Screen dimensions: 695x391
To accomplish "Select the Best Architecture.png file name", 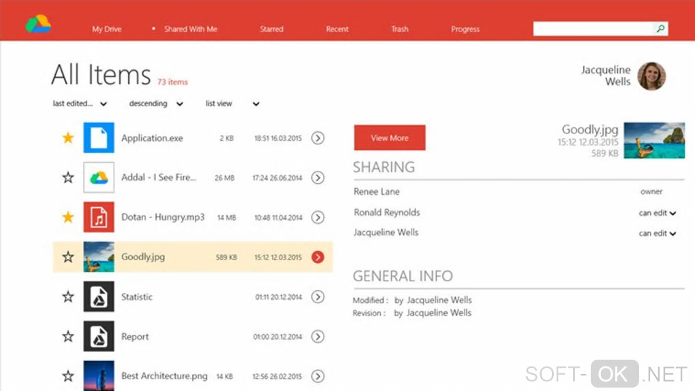I will [x=164, y=376].
